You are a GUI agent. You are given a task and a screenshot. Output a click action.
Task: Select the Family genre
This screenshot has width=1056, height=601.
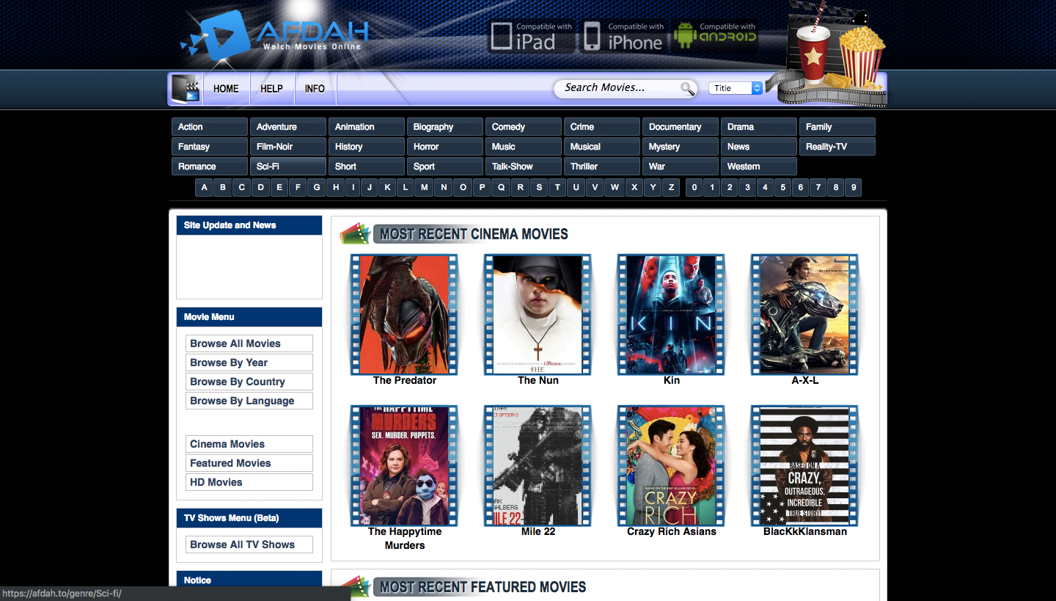[837, 127]
